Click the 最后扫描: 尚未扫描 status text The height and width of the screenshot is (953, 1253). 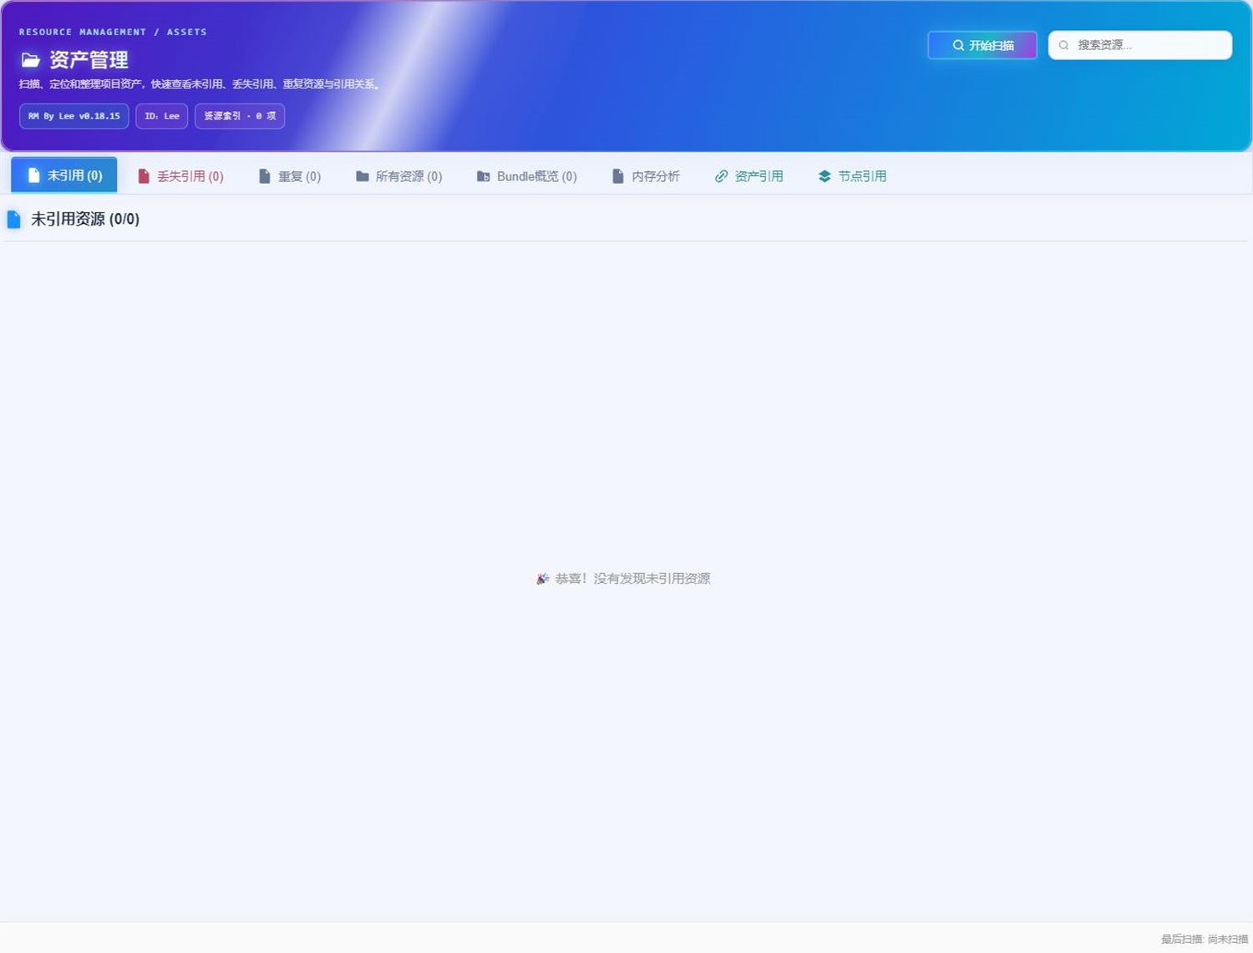point(1205,940)
